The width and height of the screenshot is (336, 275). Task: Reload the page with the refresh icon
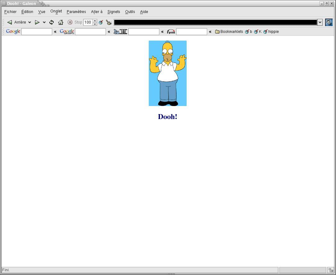pos(52,22)
